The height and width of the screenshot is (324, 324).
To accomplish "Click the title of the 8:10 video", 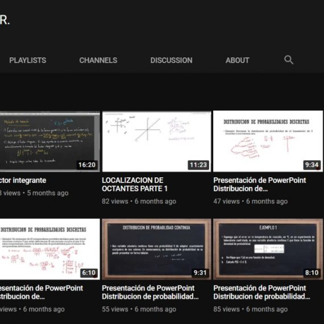I will point(262,292).
